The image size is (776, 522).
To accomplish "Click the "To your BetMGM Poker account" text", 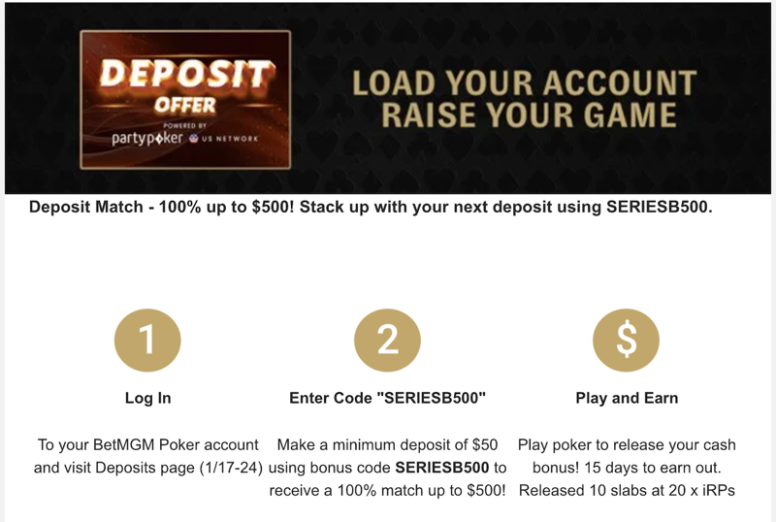I will pos(147,445).
